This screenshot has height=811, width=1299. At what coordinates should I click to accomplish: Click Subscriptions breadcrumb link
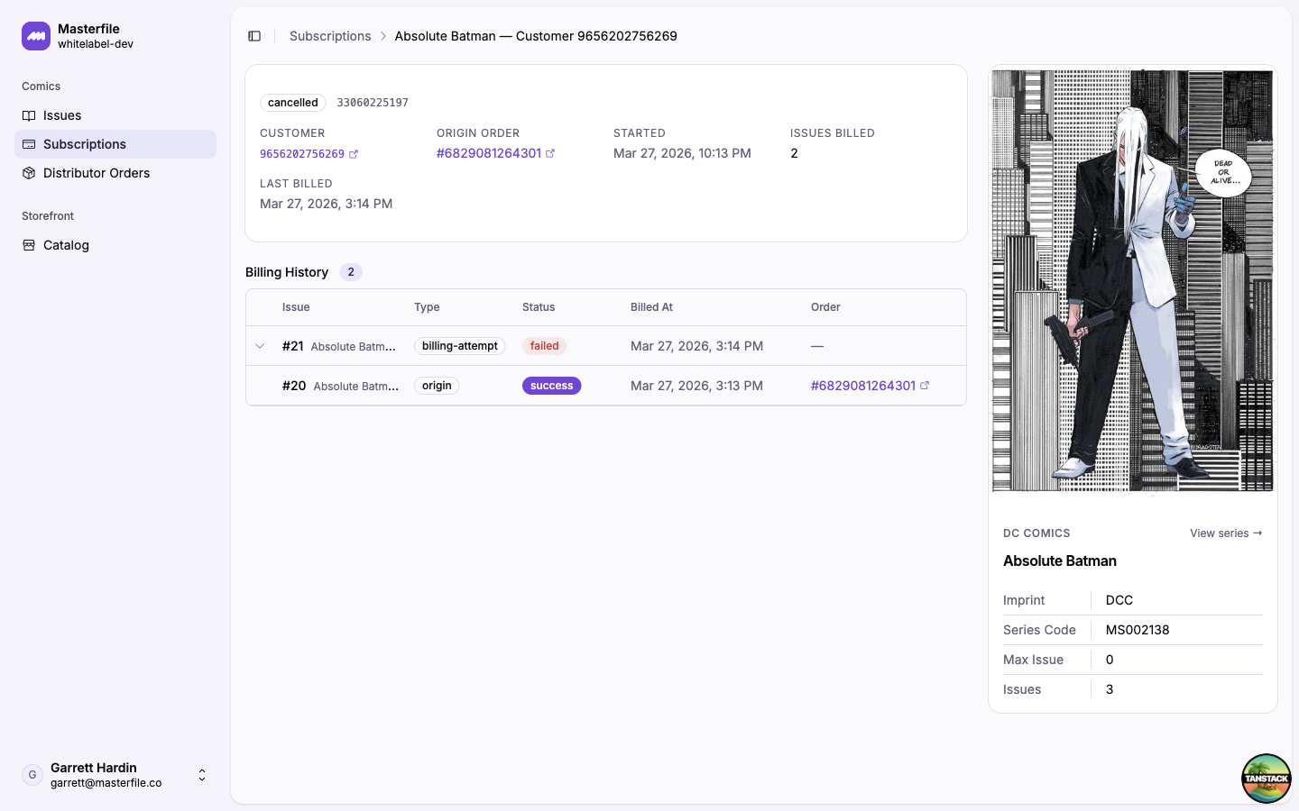click(330, 36)
